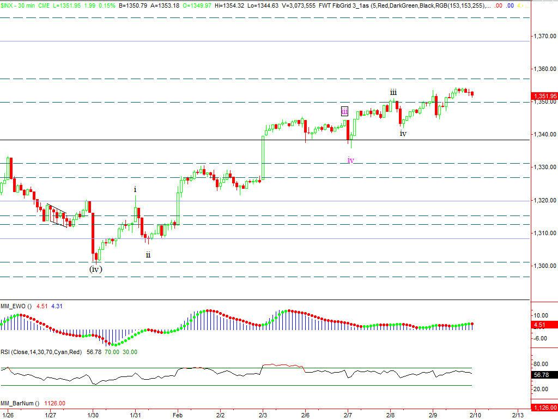Select the wave i label
The image size is (558, 419).
(135, 189)
